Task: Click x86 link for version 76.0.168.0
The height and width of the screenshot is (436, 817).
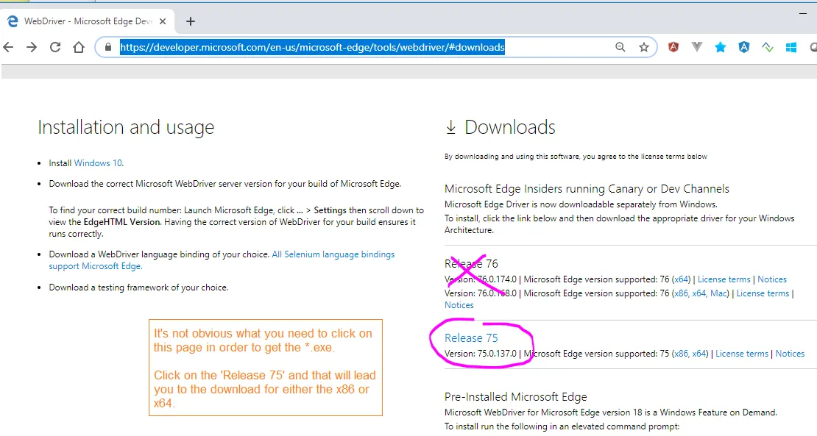Action: 681,293
